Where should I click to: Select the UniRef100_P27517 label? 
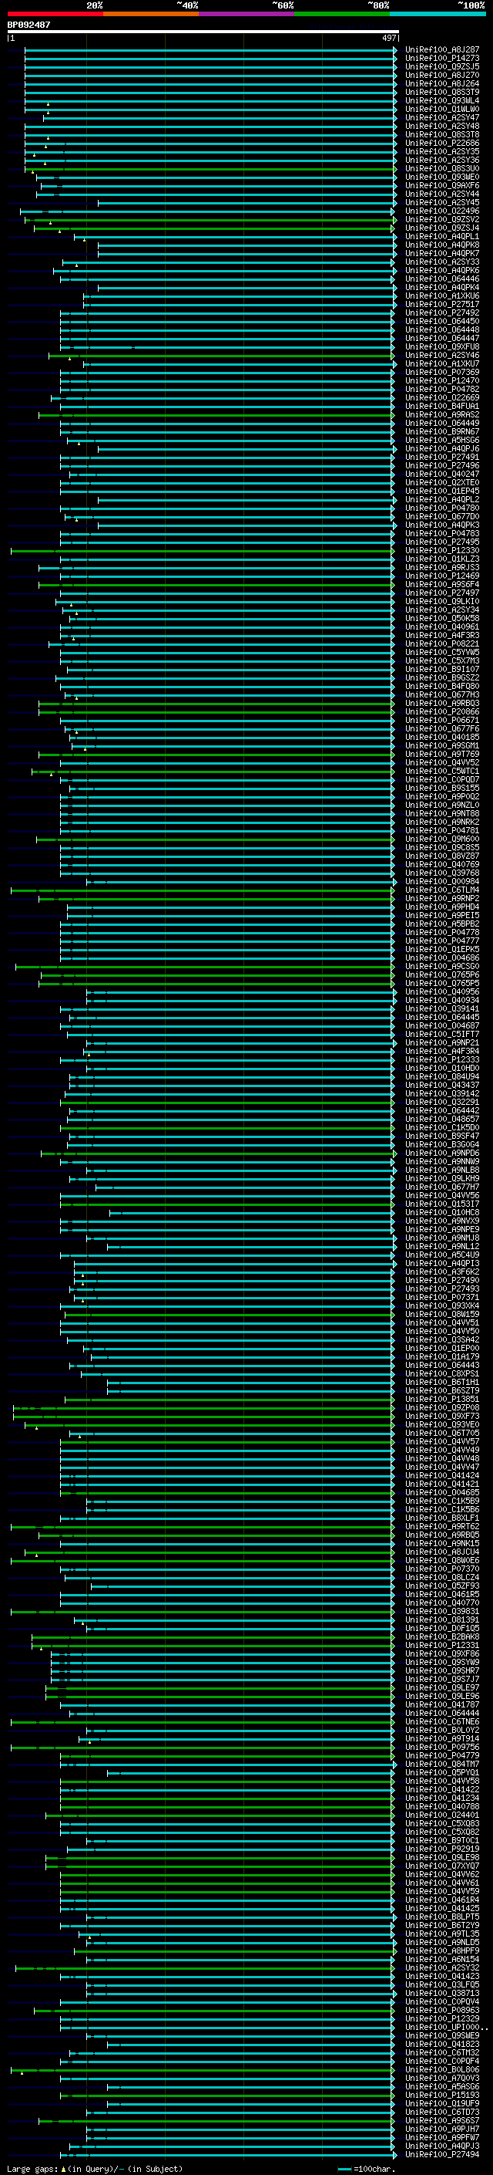click(442, 304)
